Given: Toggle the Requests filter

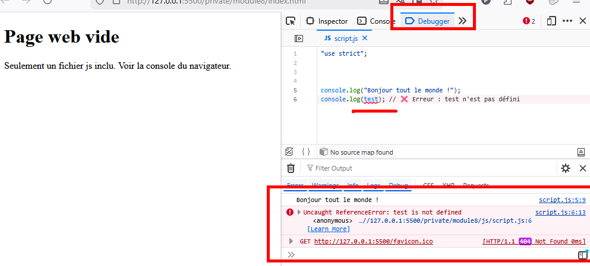Looking at the screenshot, I should click(475, 185).
